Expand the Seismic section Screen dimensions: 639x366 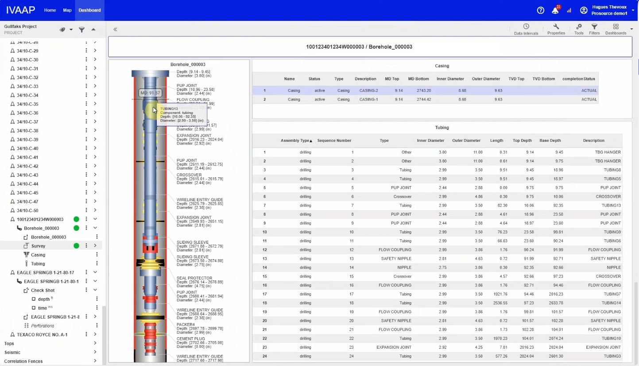click(95, 352)
